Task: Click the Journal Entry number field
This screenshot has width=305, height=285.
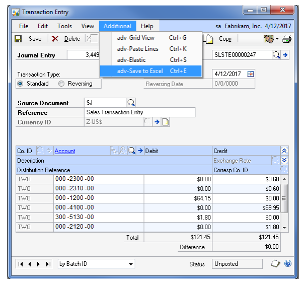Action: pos(84,55)
